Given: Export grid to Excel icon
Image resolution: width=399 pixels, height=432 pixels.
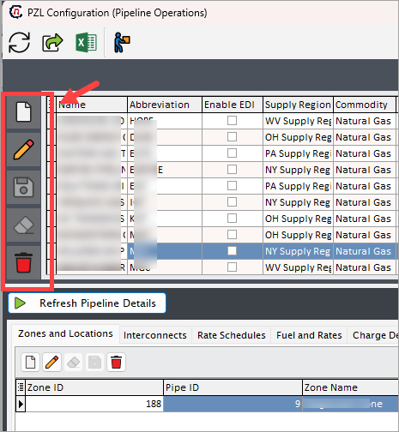Looking at the screenshot, I should click(87, 43).
